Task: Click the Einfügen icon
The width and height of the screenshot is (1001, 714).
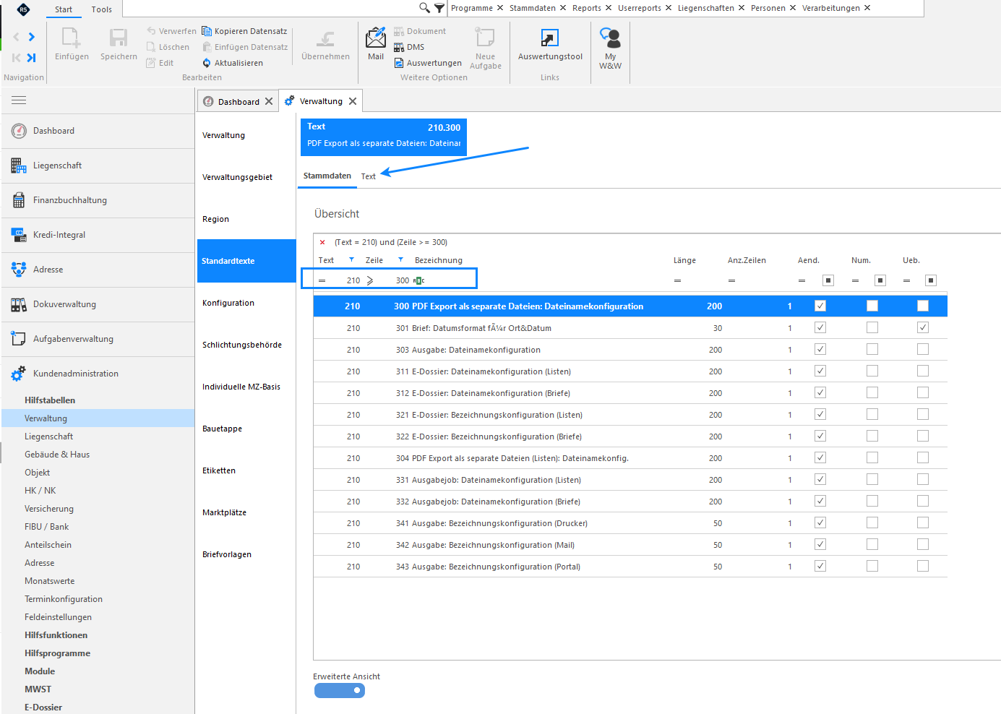Action: (72, 38)
